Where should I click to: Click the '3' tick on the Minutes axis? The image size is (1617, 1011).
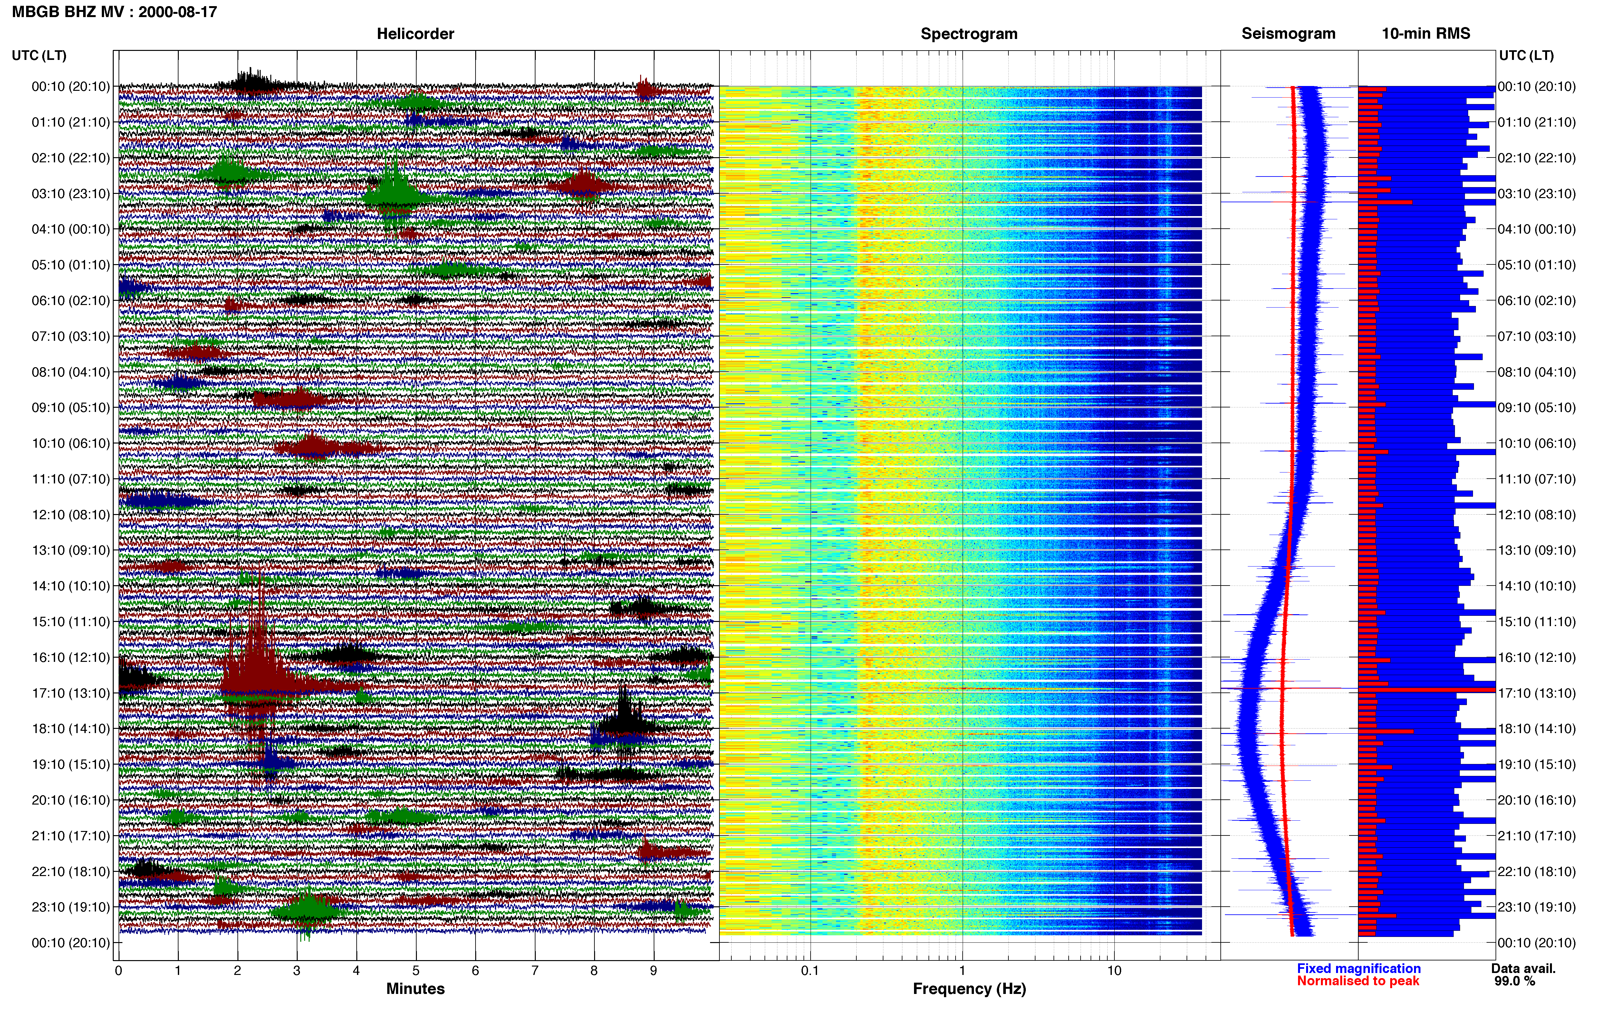[297, 971]
